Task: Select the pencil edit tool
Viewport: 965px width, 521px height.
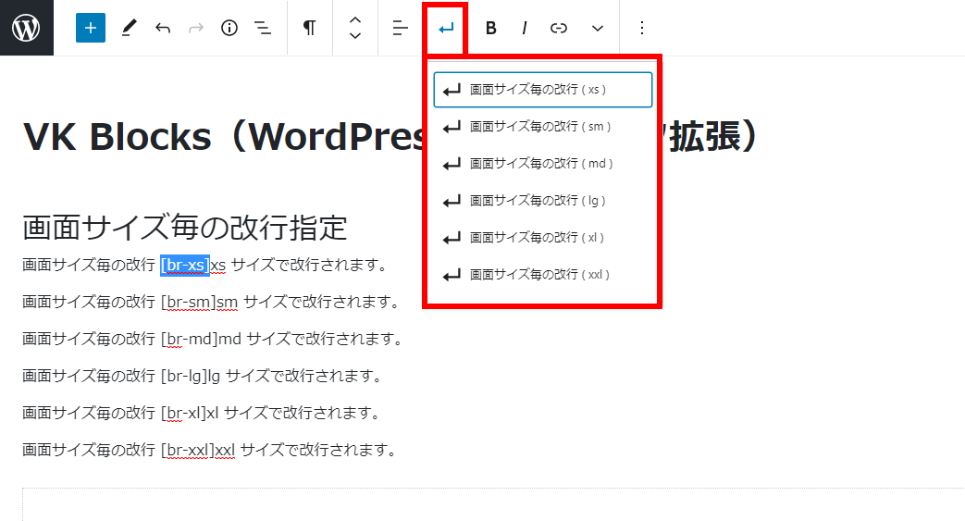Action: [129, 28]
